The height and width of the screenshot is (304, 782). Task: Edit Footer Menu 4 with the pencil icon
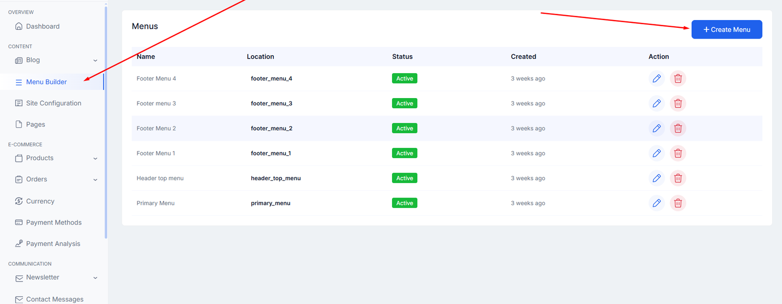coord(656,79)
